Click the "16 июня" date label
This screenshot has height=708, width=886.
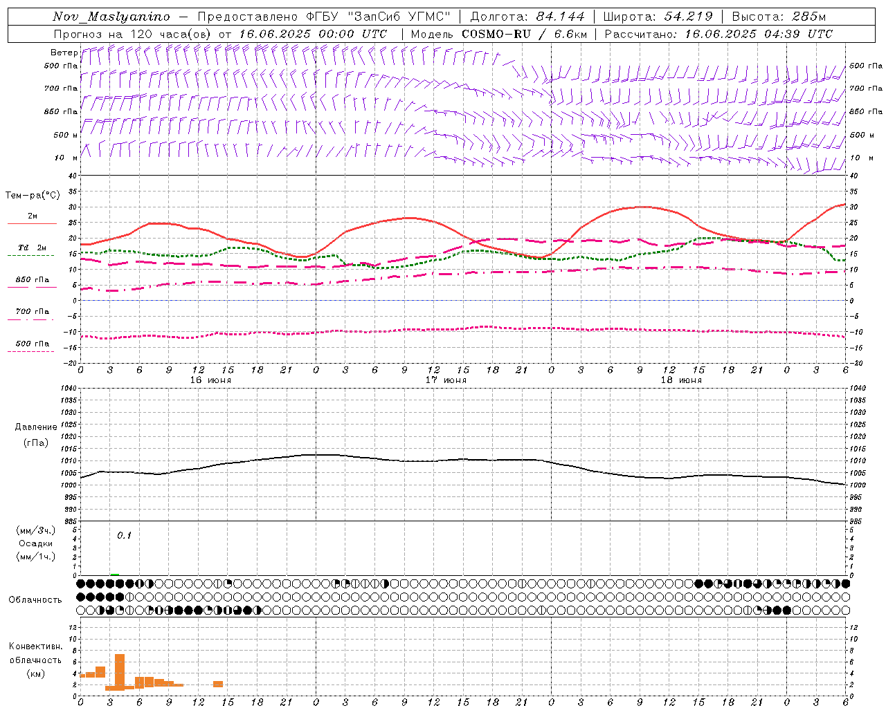210,380
